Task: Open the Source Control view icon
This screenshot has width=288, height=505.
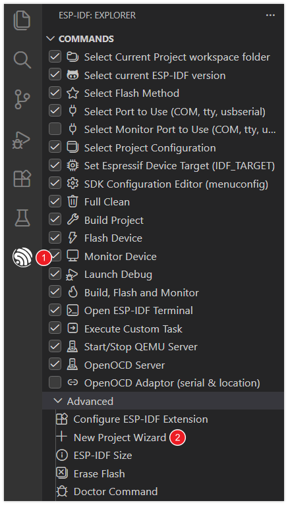Action: [22, 99]
